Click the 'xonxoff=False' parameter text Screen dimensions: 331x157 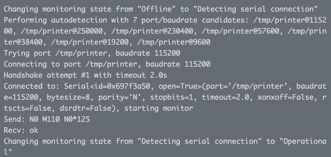pyautogui.click(x=285, y=97)
